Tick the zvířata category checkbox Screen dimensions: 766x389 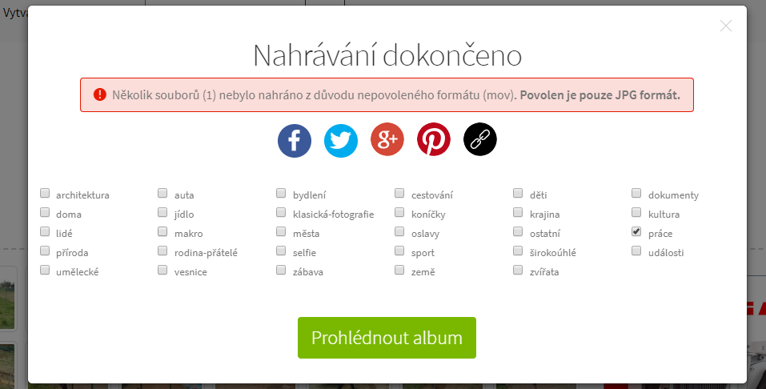[518, 271]
